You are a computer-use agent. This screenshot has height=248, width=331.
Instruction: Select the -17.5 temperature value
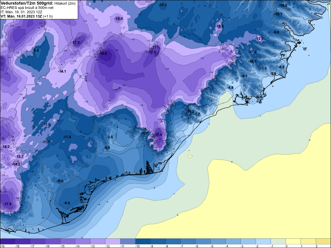click(152, 52)
